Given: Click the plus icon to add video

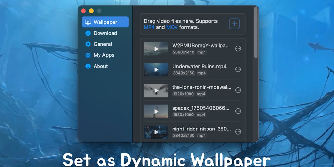Looking at the screenshot, I should coord(234,24).
